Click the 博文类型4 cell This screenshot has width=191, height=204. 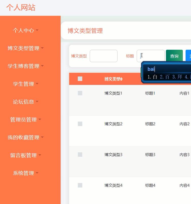point(113,185)
